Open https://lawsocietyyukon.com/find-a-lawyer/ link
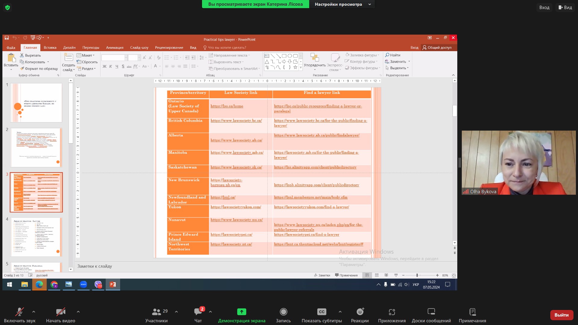This screenshot has width=578, height=325. tap(311, 207)
